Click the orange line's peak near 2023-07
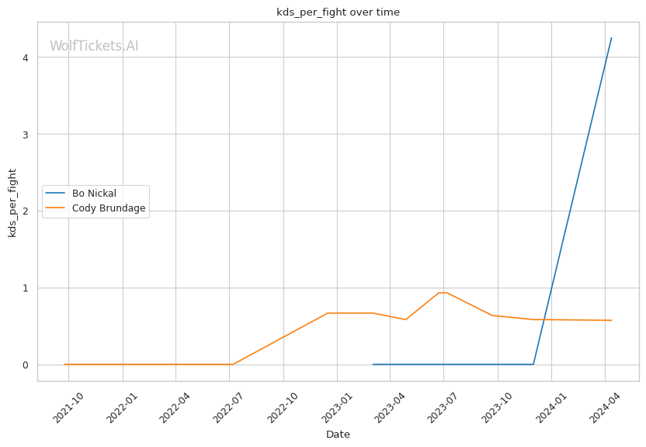Viewport: 646px width, 447px height. 443,292
